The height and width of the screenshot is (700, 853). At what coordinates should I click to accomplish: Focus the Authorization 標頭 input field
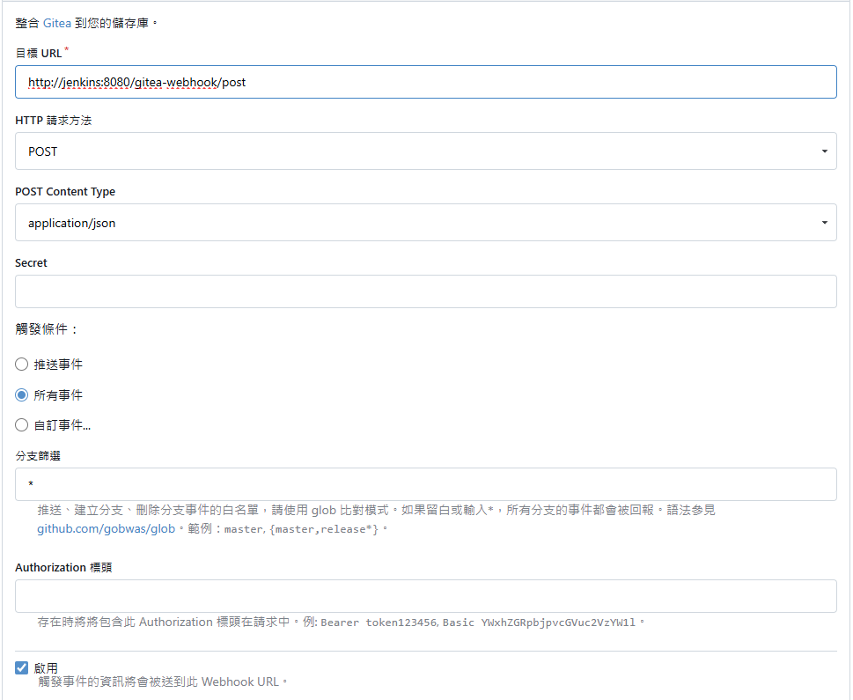click(425, 596)
